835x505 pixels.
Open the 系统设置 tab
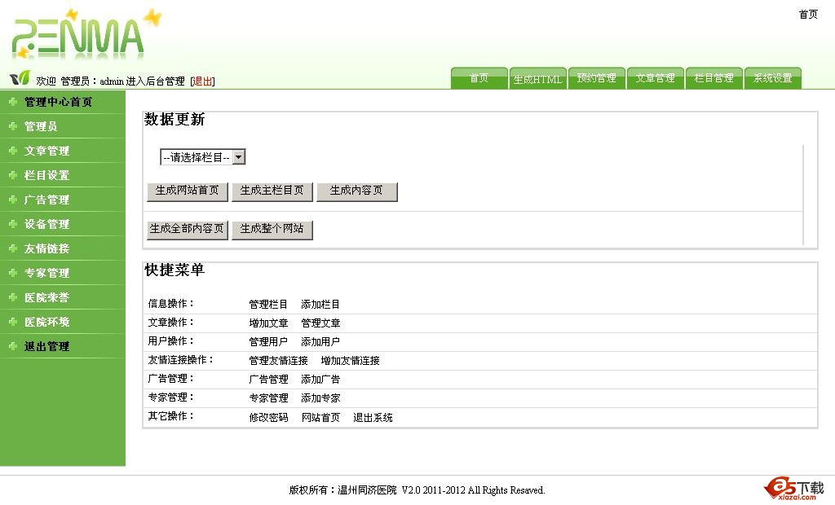[x=773, y=78]
